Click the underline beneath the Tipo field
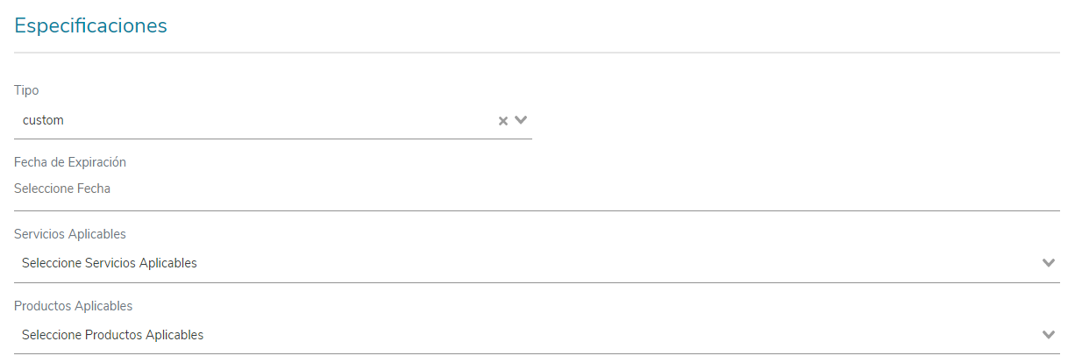1075x363 pixels. [273, 139]
